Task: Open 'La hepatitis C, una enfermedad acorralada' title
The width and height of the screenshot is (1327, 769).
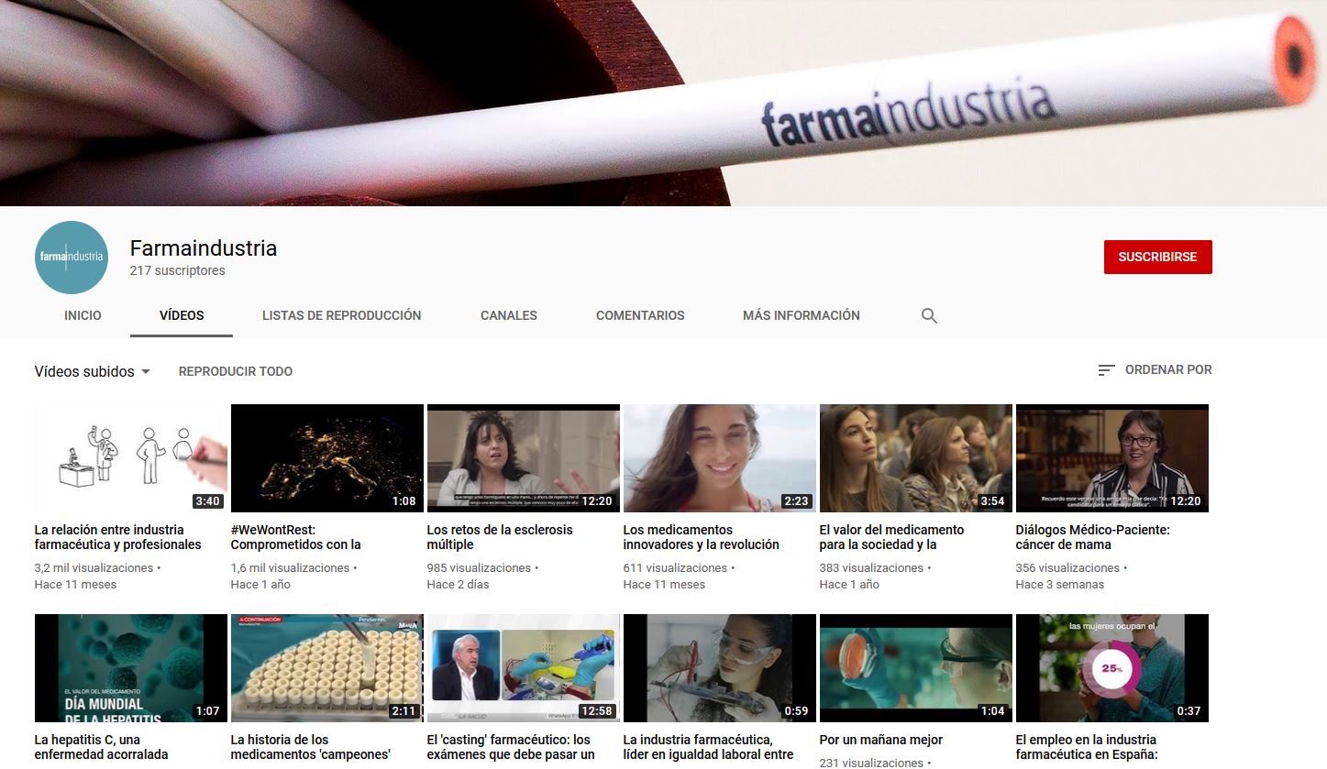Action: pyautogui.click(x=102, y=747)
